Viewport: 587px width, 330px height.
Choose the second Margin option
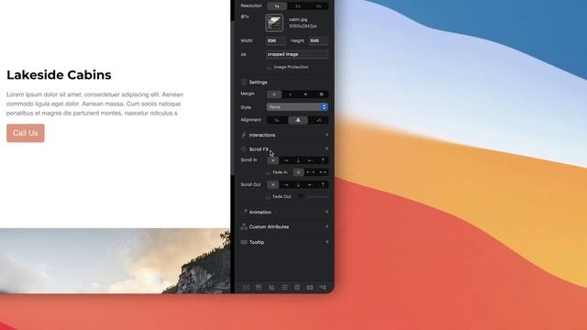click(x=290, y=94)
